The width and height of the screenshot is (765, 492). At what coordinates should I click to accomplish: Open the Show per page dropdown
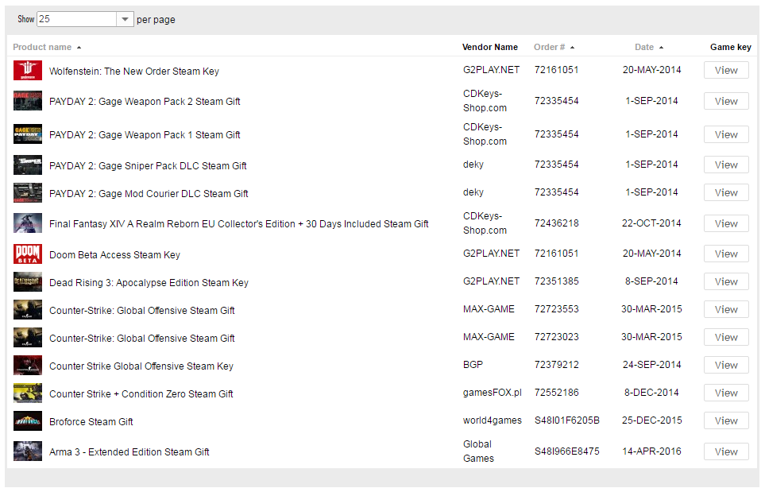click(85, 19)
